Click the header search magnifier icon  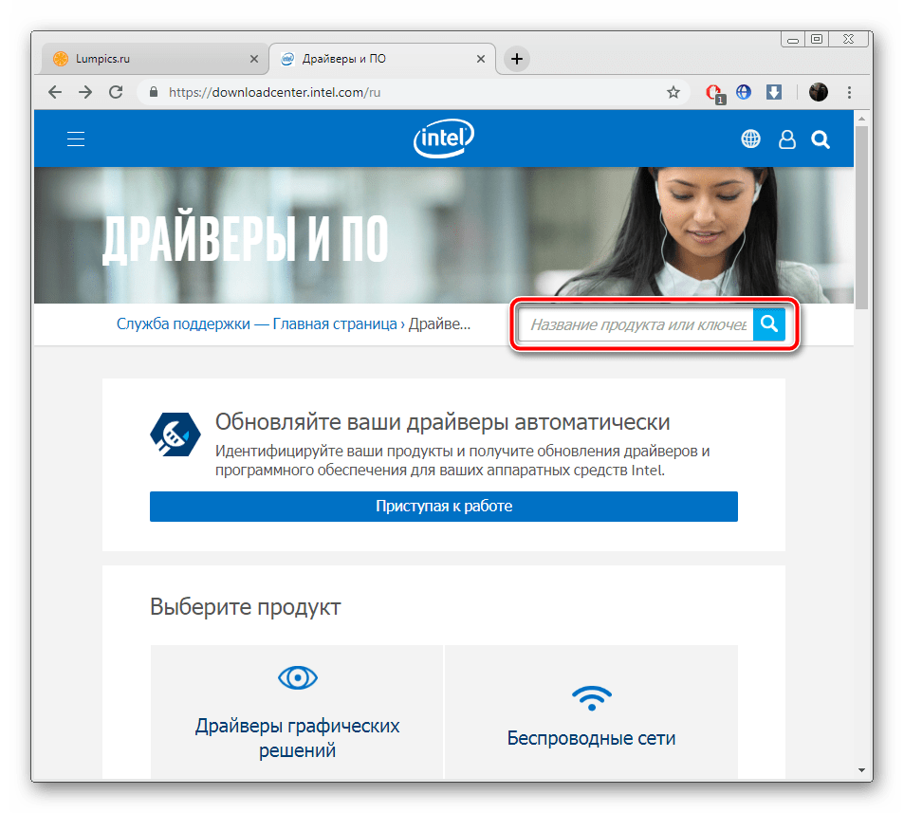coord(821,139)
